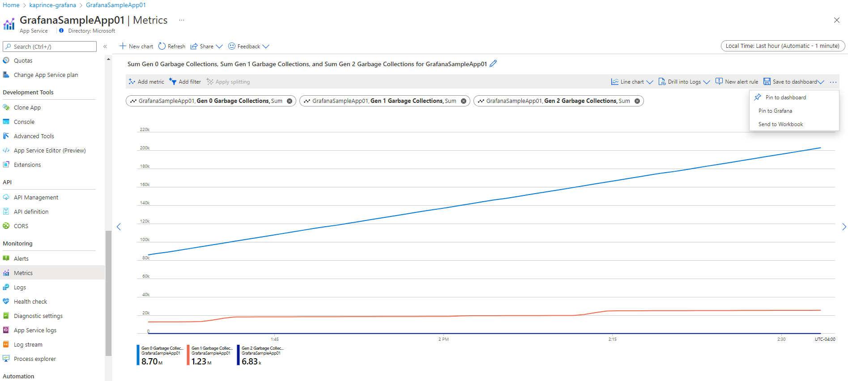Open the more options ellipsis beside page title
The width and height of the screenshot is (848, 381).
(x=182, y=20)
